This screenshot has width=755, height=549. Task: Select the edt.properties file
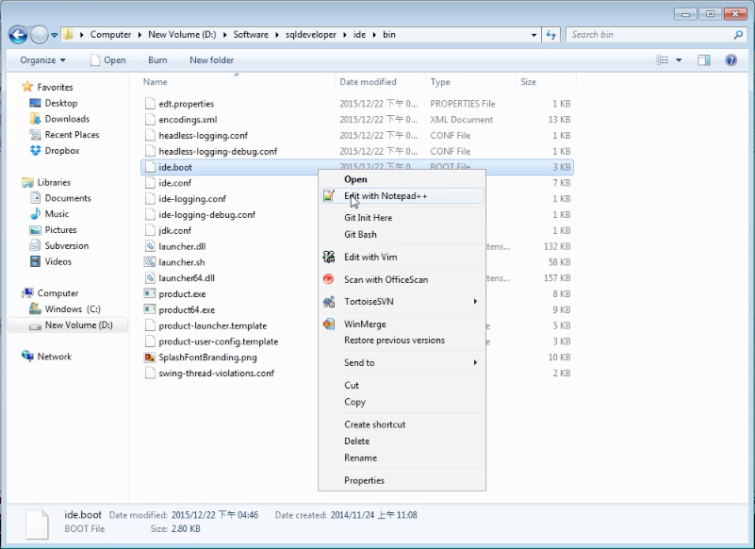pyautogui.click(x=187, y=104)
